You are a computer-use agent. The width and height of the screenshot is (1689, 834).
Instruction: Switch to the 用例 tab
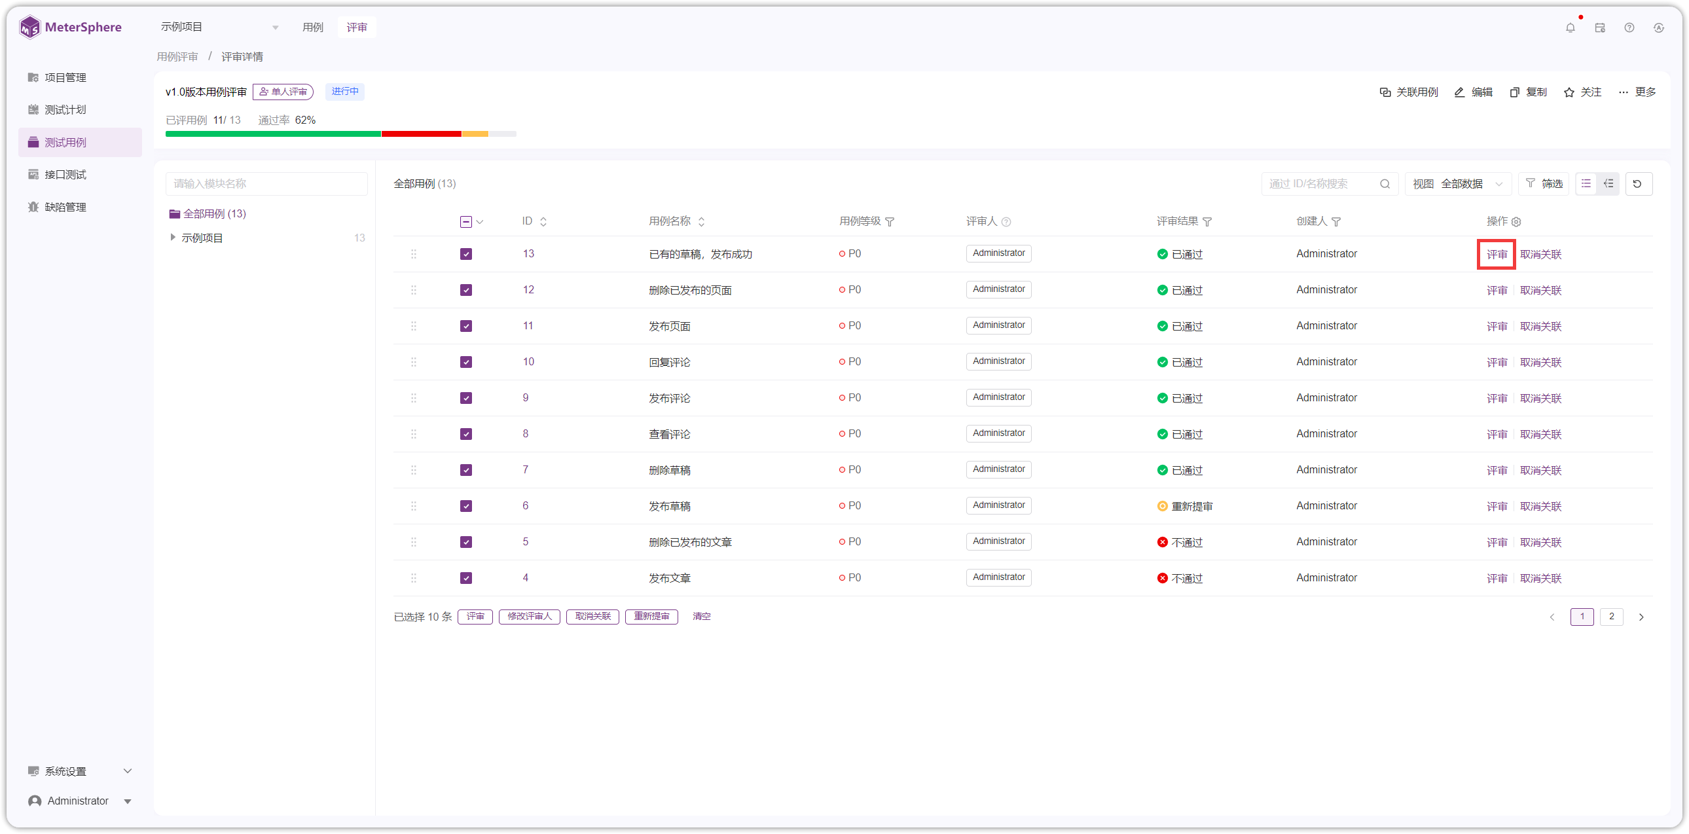[313, 27]
